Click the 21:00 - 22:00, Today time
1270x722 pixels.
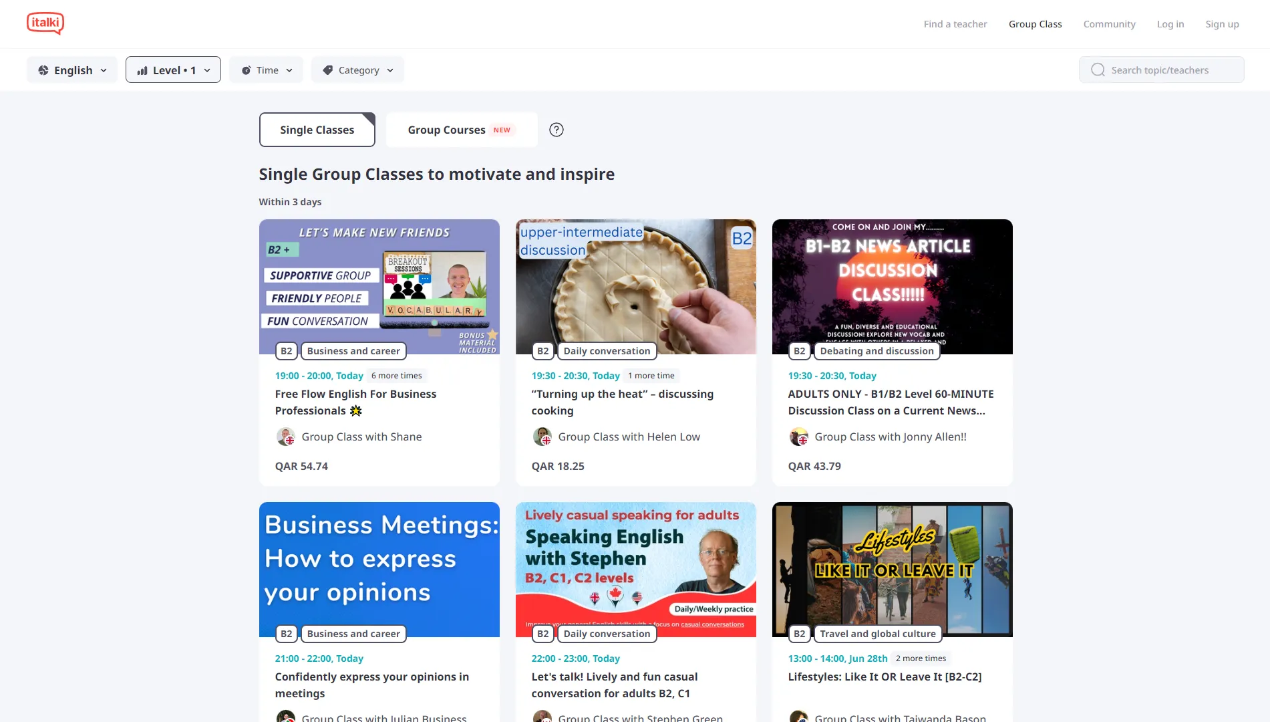319,658
